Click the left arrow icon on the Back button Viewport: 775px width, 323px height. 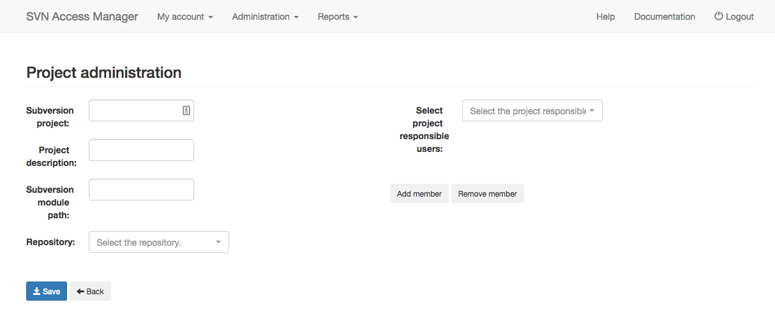tap(80, 291)
